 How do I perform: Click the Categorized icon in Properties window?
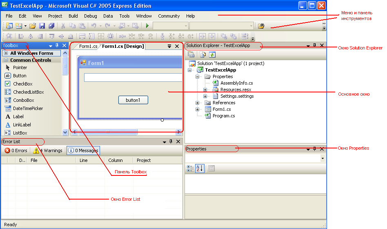pos(190,168)
